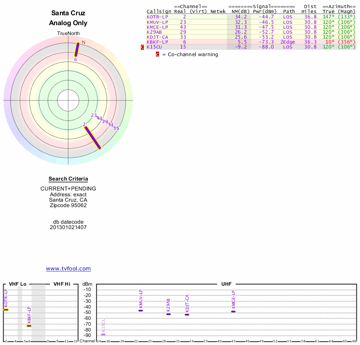The width and height of the screenshot is (360, 345).
Task: Click the co-channel warning legend icon
Action: [157, 54]
